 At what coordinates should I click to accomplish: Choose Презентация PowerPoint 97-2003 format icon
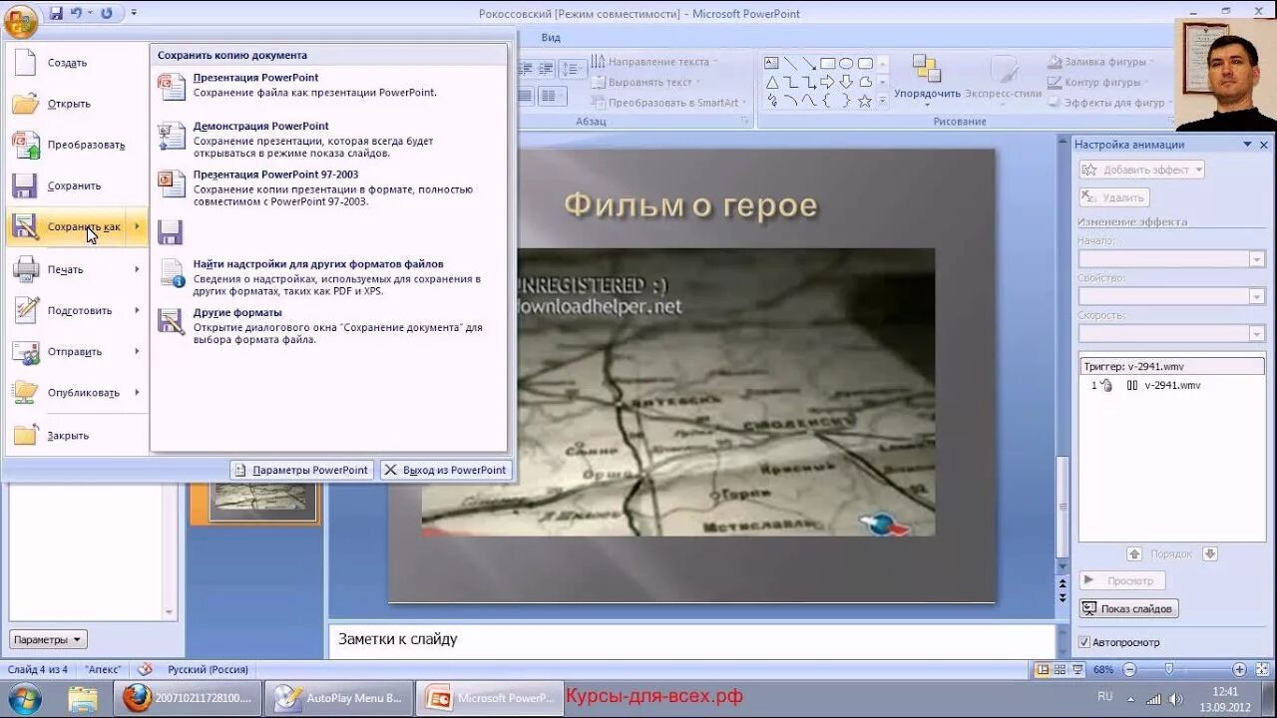tap(172, 184)
